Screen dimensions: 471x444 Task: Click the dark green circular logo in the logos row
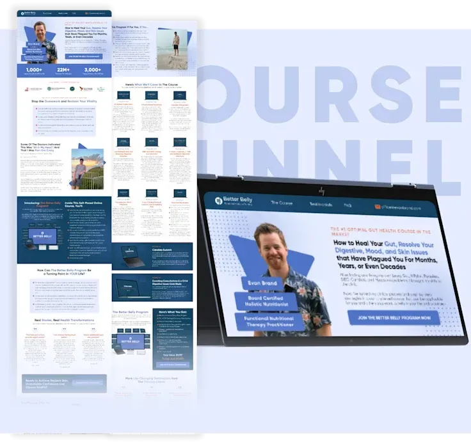pos(72,89)
